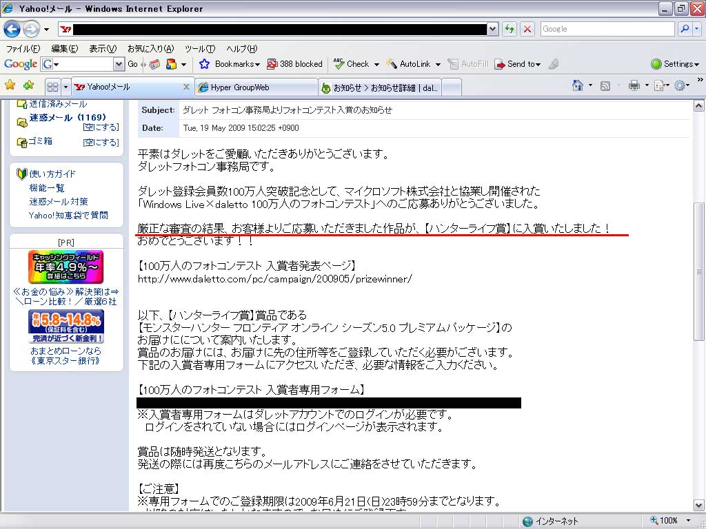The height and width of the screenshot is (529, 706).
Task: Open the recent pages dropdown arrow
Action: pos(46,30)
